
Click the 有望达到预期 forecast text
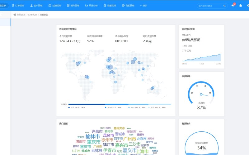tap(191, 40)
